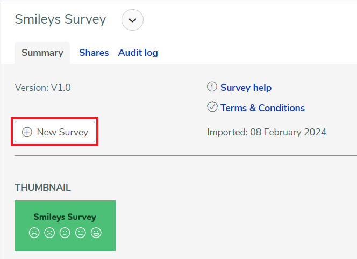Pick the neutral middle smiley face
This screenshot has height=259, width=357.
[x=65, y=233]
